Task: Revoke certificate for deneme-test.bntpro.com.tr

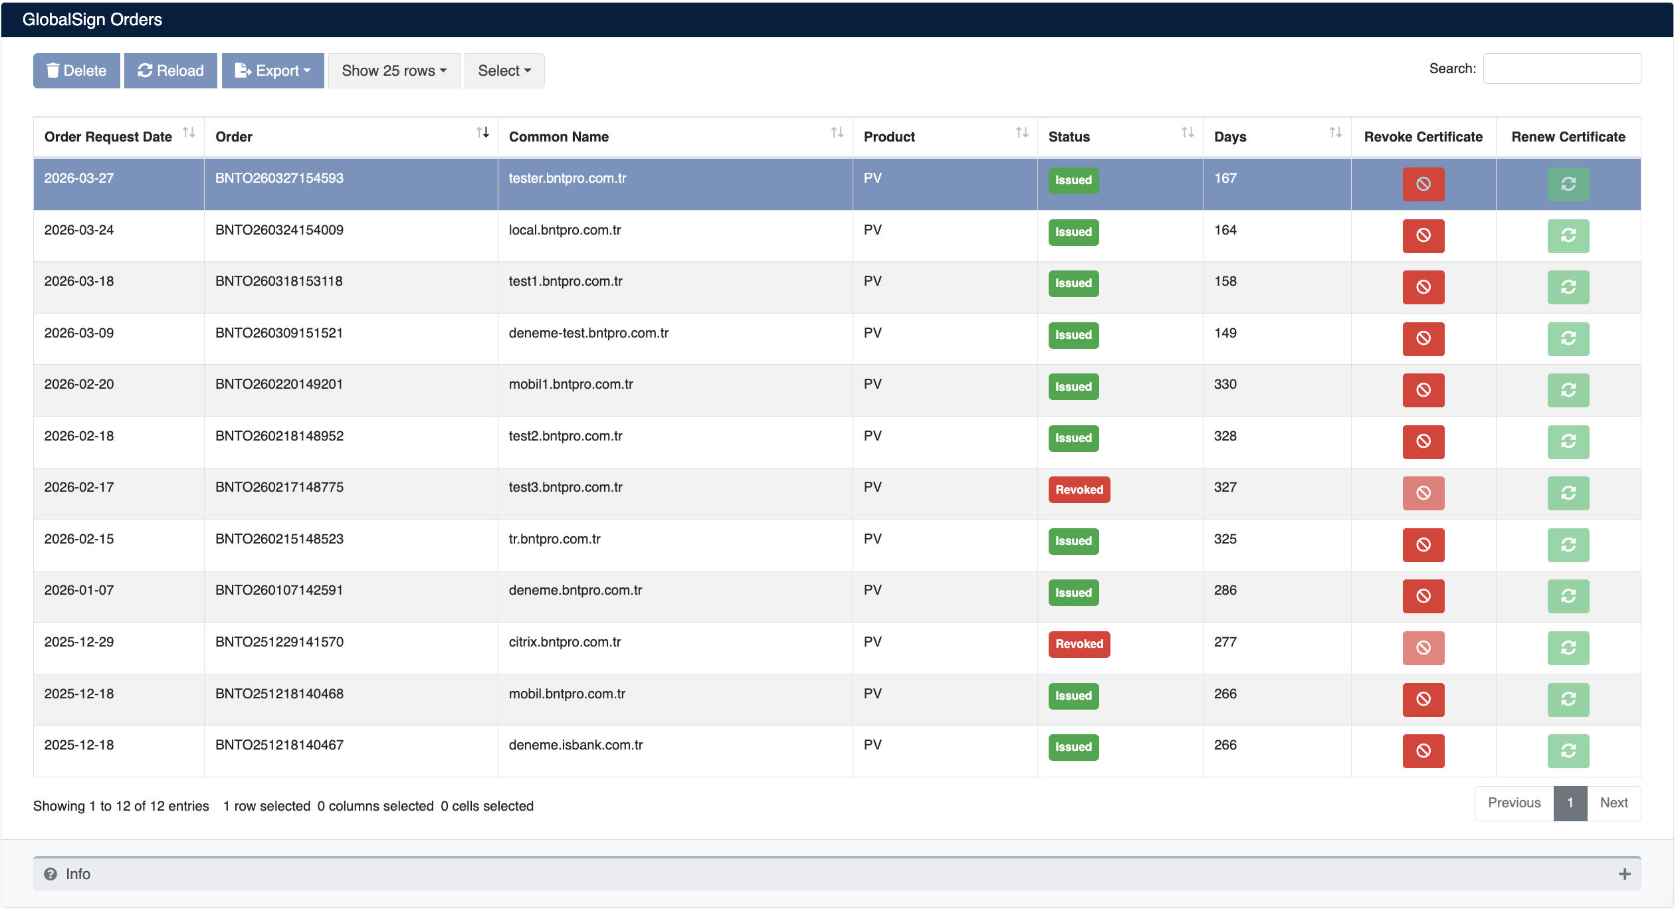Action: coord(1423,339)
